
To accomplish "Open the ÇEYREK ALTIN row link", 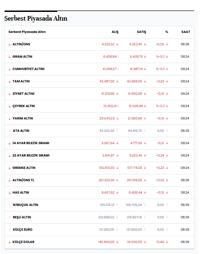I will coord(24,106).
